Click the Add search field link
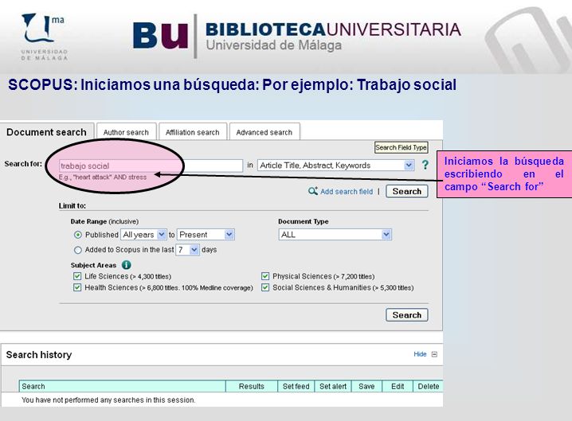Screen dimensions: 572x421 [347, 191]
